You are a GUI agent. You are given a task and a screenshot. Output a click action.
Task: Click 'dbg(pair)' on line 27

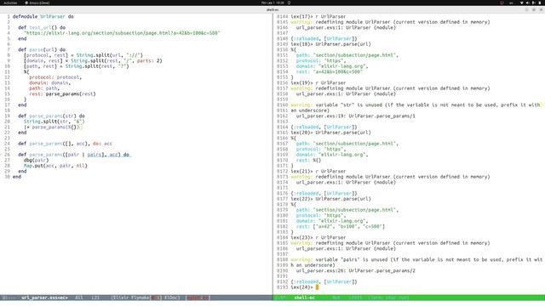(x=36, y=161)
